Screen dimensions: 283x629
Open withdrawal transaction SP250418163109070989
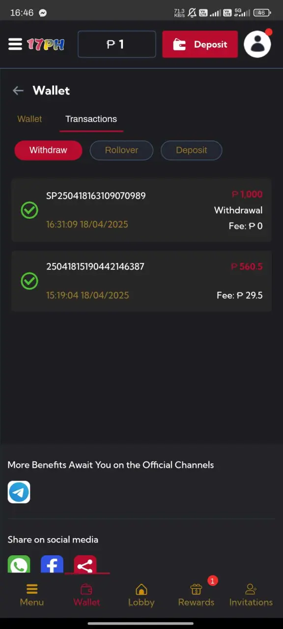[x=141, y=210]
